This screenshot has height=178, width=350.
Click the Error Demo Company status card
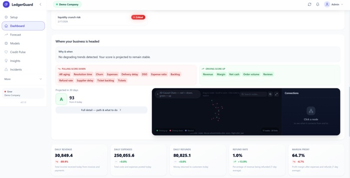point(23,93)
